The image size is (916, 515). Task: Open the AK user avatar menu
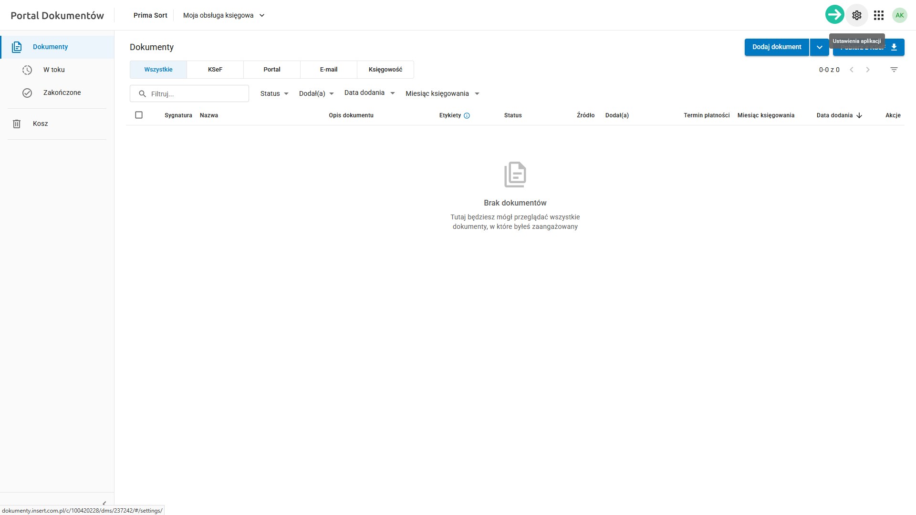(x=899, y=15)
